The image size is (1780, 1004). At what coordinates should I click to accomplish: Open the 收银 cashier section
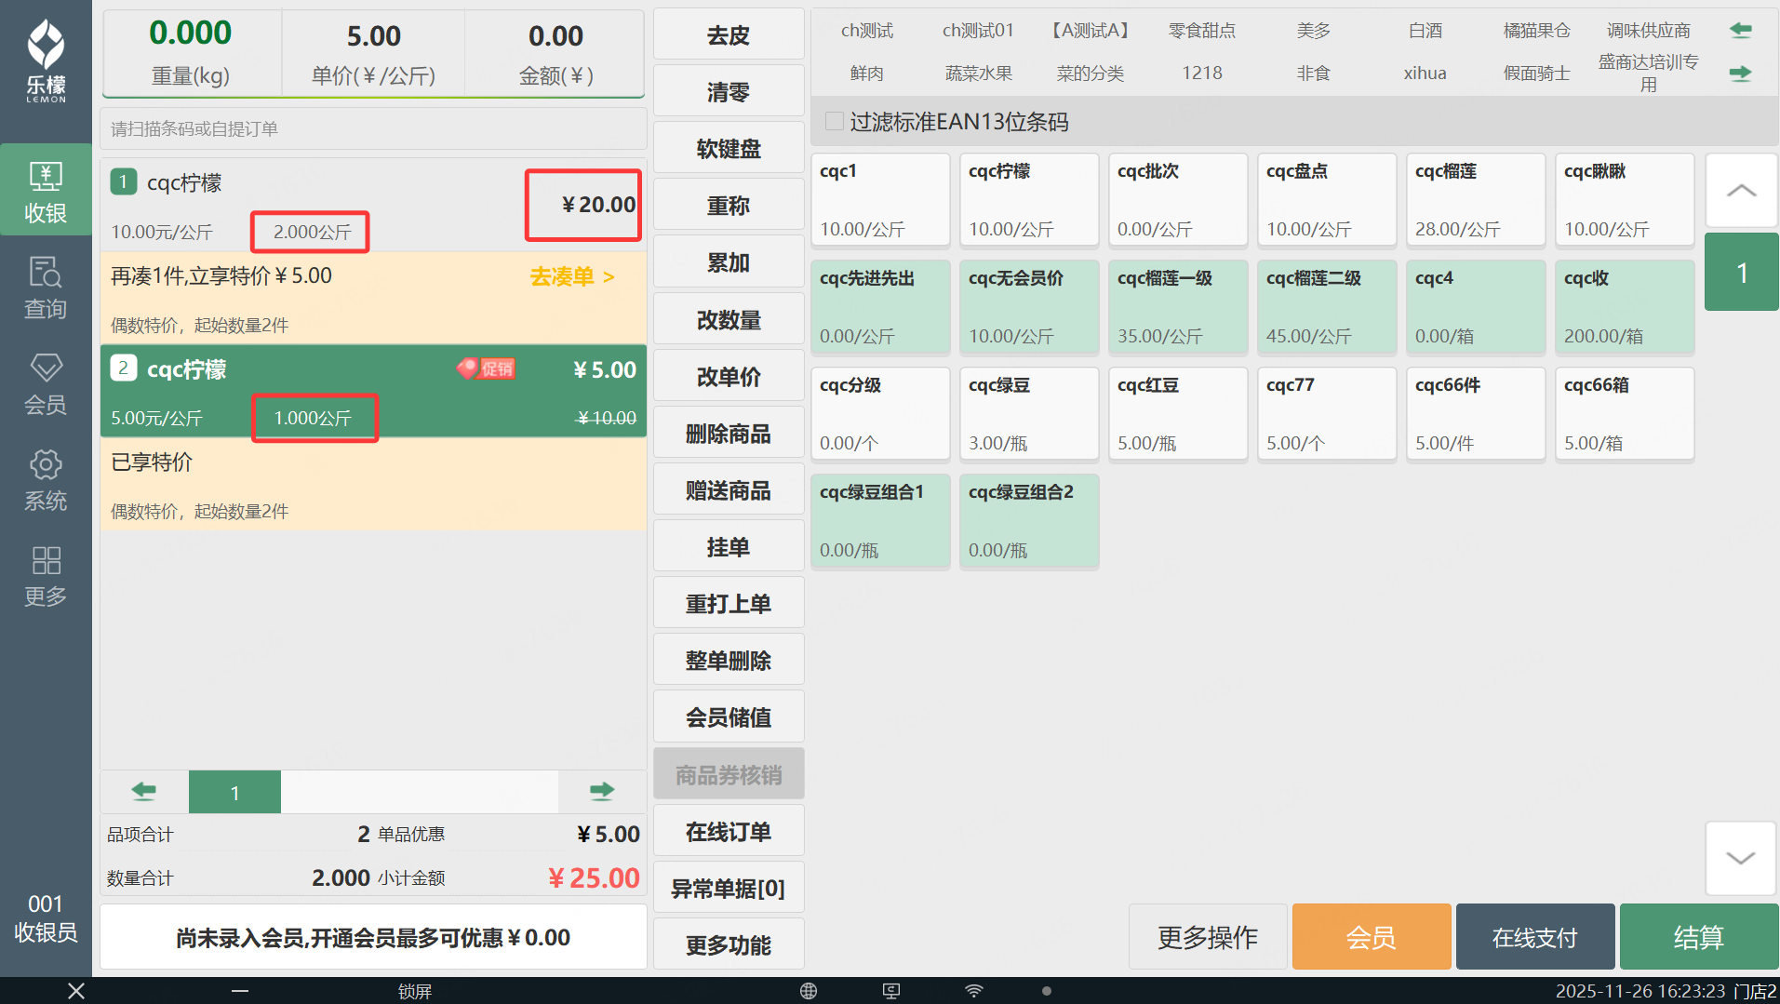(x=46, y=191)
